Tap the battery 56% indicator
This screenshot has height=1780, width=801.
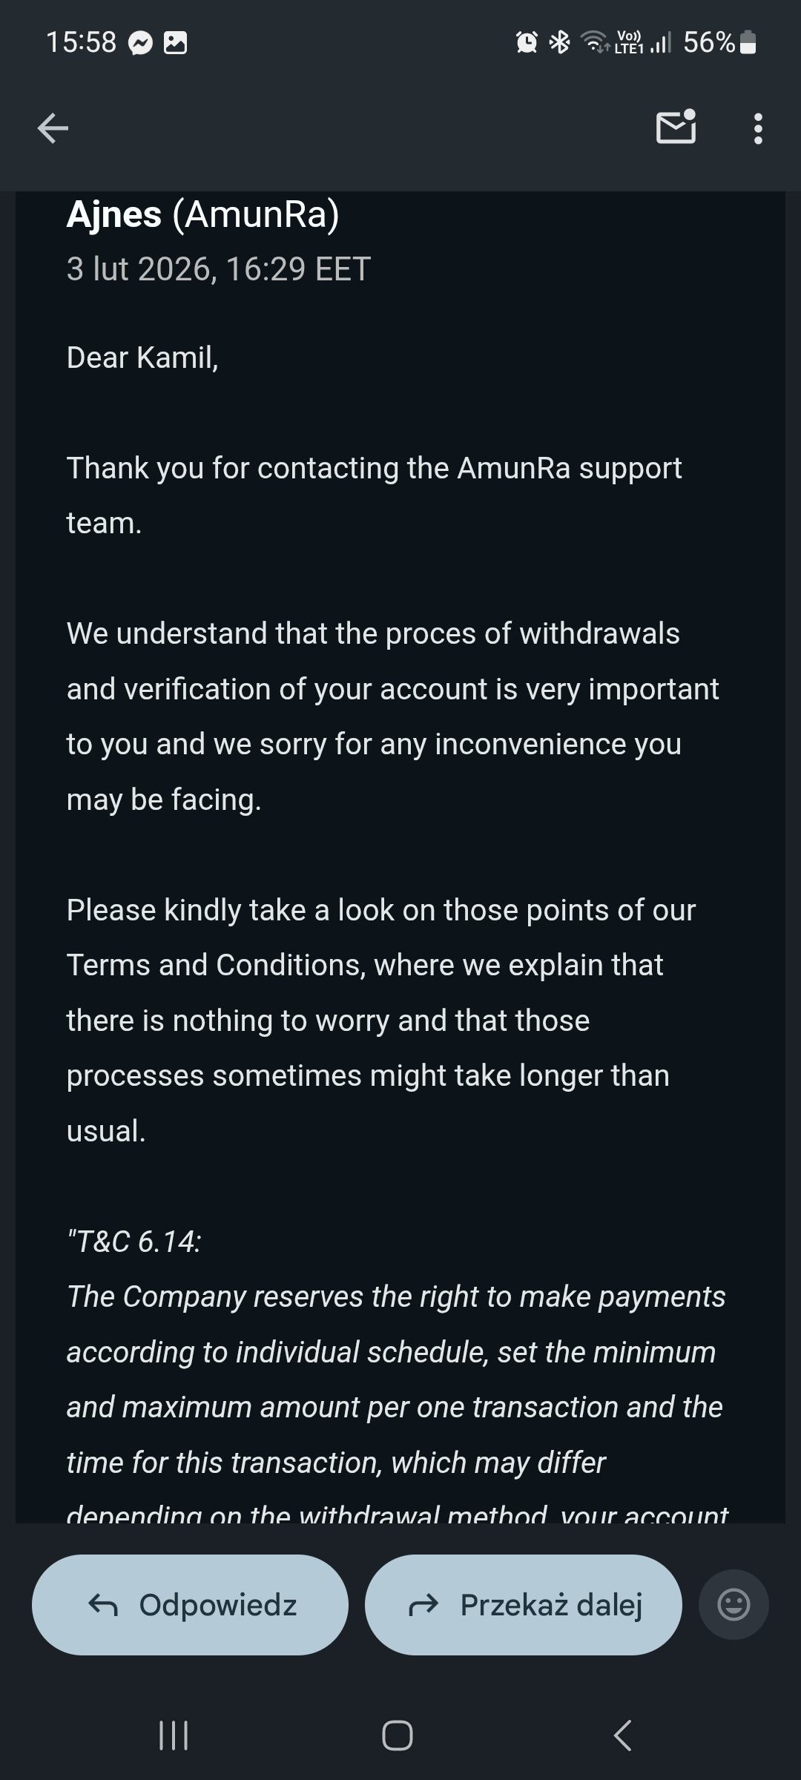coord(718,42)
